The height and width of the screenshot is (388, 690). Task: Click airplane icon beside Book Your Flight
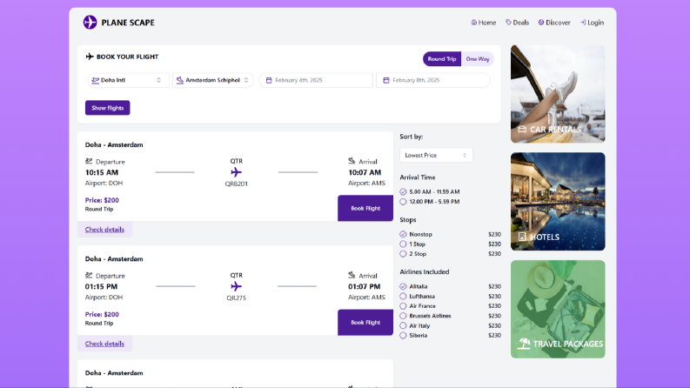pyautogui.click(x=90, y=57)
